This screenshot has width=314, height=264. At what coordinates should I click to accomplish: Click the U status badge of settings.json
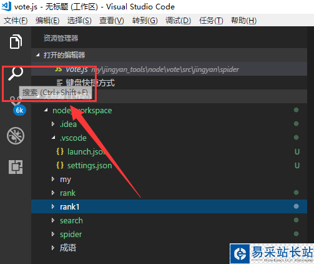[x=297, y=165]
